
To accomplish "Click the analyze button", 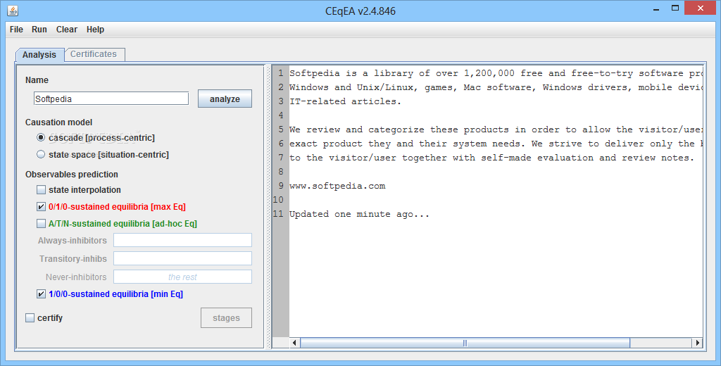I will (x=225, y=99).
